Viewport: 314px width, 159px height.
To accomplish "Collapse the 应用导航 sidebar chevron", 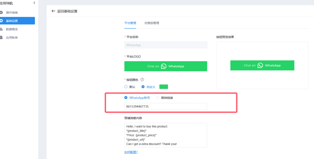I will coord(34,3).
